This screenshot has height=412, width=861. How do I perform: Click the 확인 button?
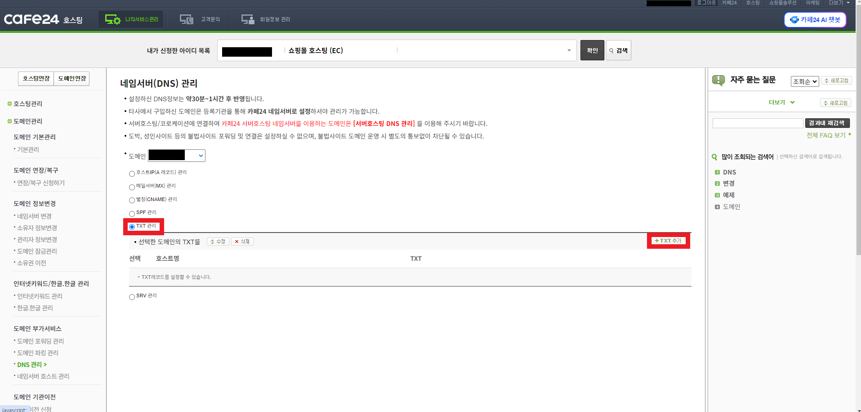592,50
